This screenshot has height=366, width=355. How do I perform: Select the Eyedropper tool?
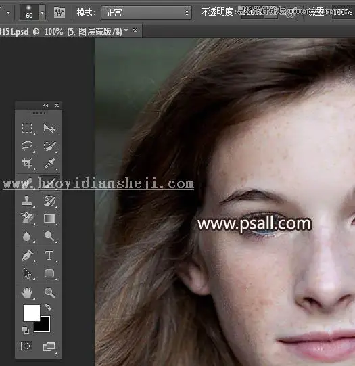point(49,163)
